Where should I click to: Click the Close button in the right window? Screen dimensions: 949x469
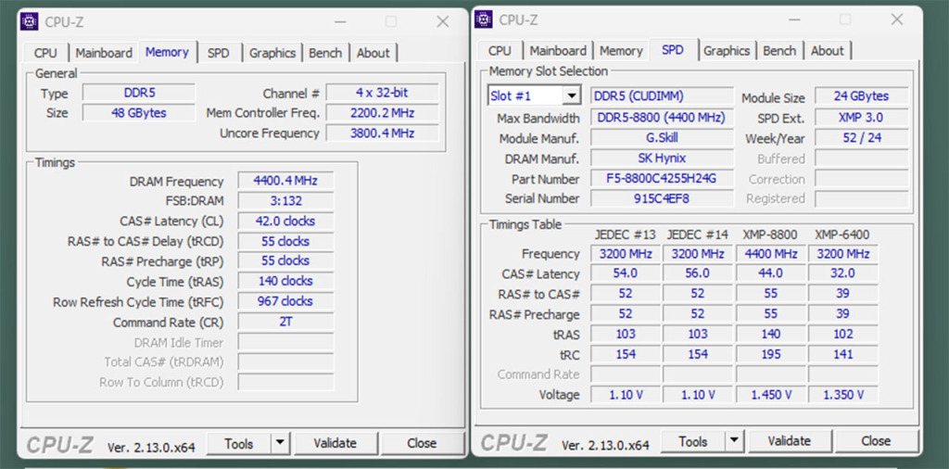click(x=876, y=441)
